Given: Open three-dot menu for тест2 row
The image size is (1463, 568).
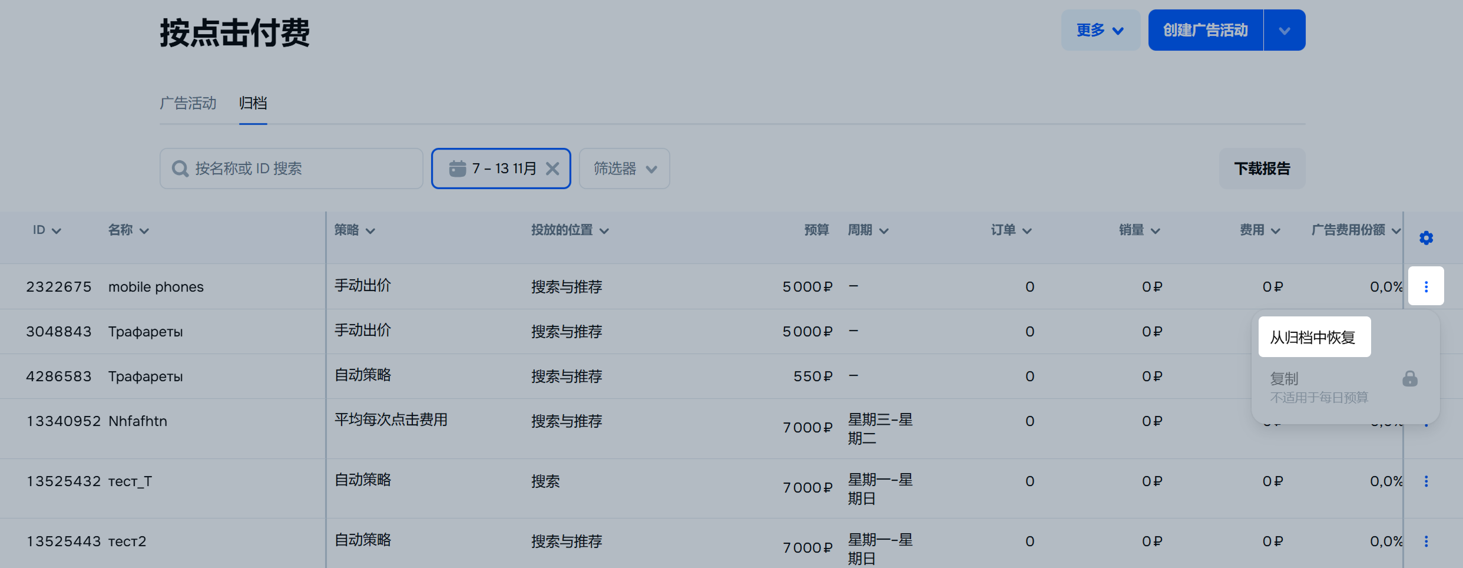Looking at the screenshot, I should [1426, 541].
